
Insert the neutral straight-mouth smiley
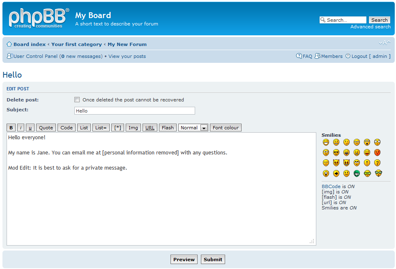pos(347,174)
